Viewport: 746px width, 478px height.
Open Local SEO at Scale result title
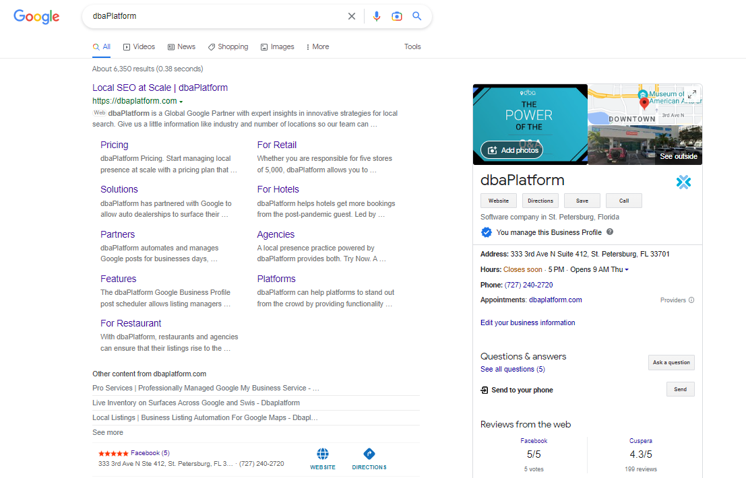click(160, 88)
